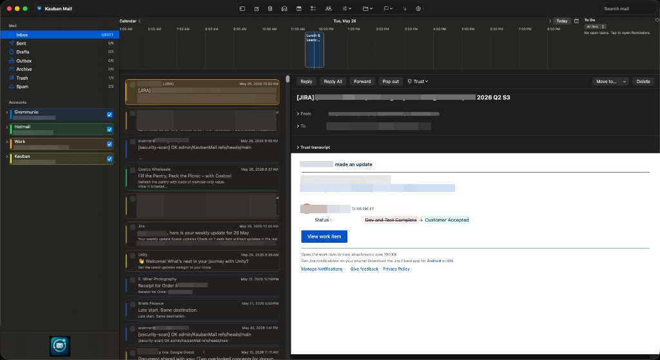Open the Drafts folder
The image size is (660, 360).
point(60,52)
